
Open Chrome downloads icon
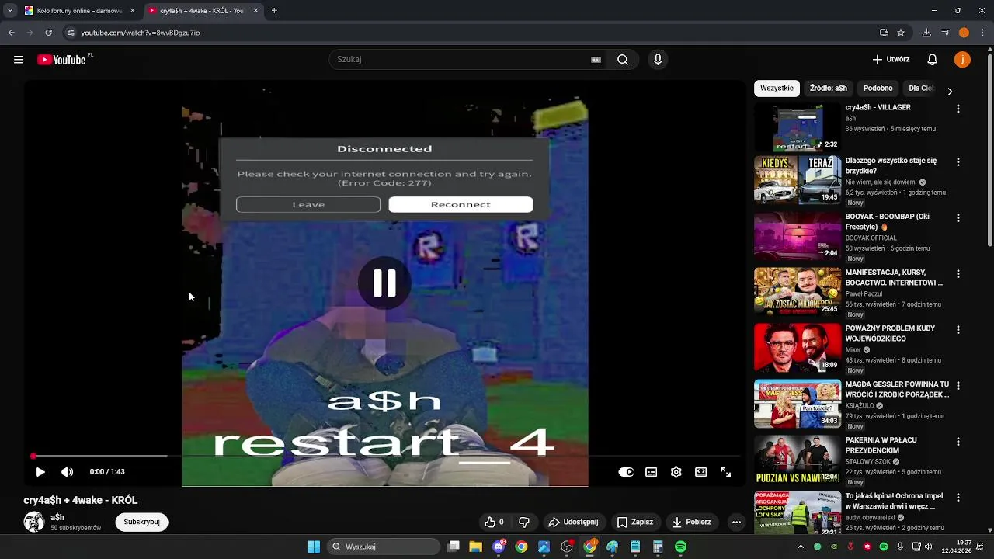pyautogui.click(x=926, y=33)
